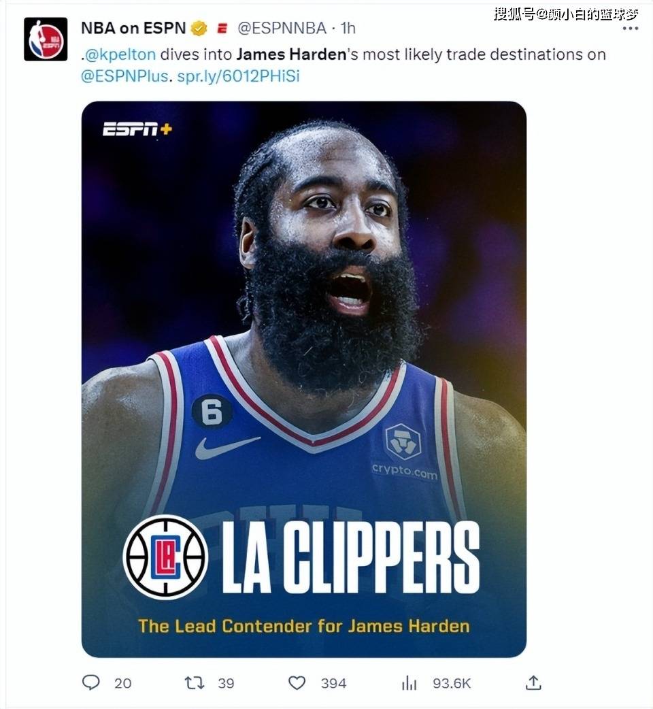Open the James Harden Clippers image

(303, 380)
